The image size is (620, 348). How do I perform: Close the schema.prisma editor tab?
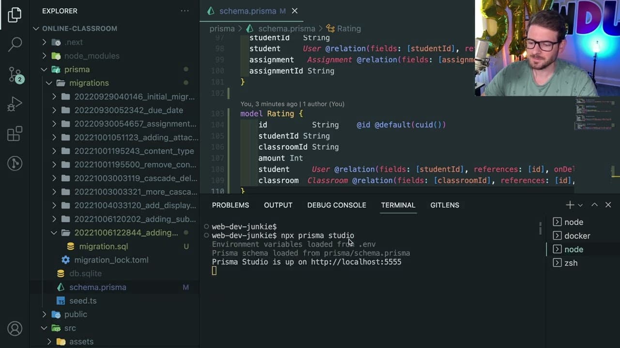tap(294, 11)
